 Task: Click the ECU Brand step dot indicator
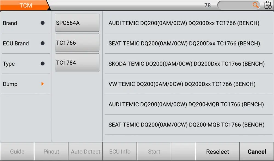[x=42, y=43]
